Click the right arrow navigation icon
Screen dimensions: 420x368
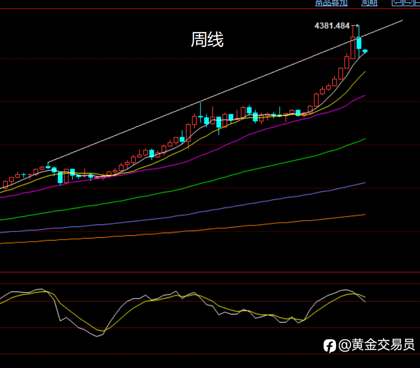coord(408,3)
